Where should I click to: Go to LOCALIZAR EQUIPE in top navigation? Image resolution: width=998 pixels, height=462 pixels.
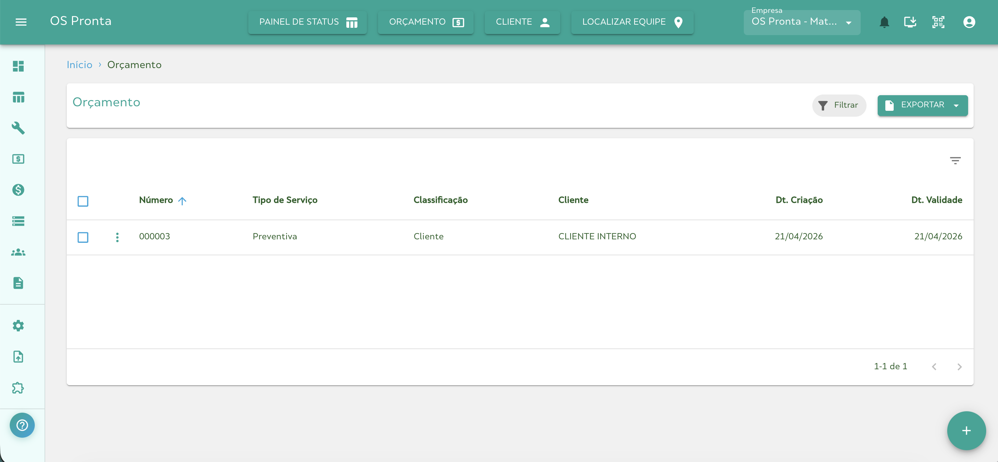tap(632, 22)
